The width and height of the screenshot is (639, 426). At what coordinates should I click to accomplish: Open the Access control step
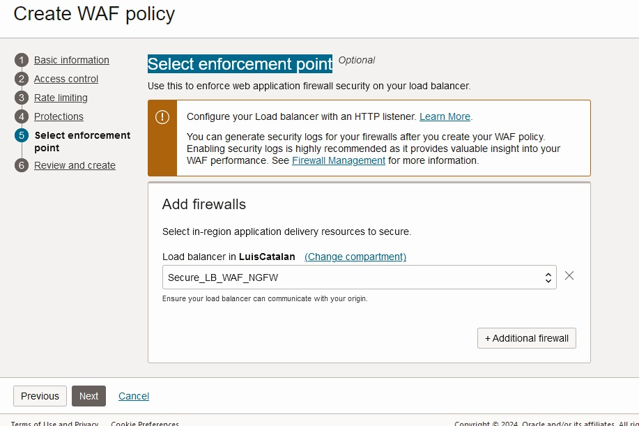click(66, 79)
